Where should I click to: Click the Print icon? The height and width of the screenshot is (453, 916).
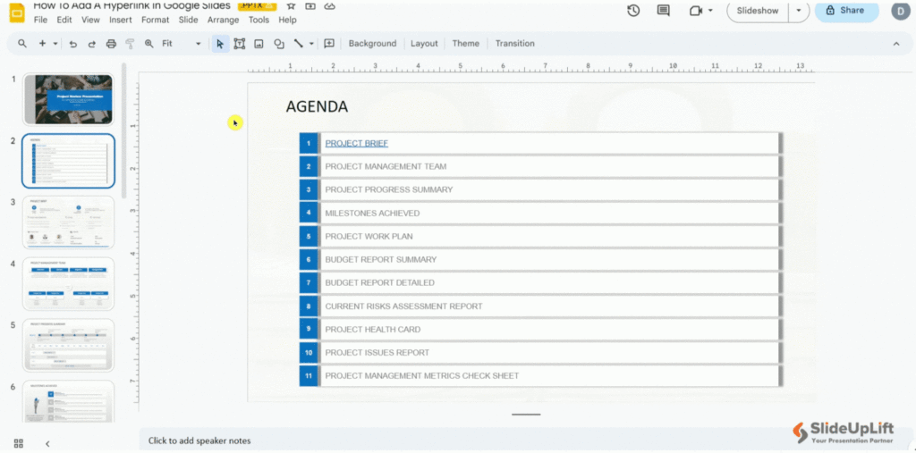[111, 43]
